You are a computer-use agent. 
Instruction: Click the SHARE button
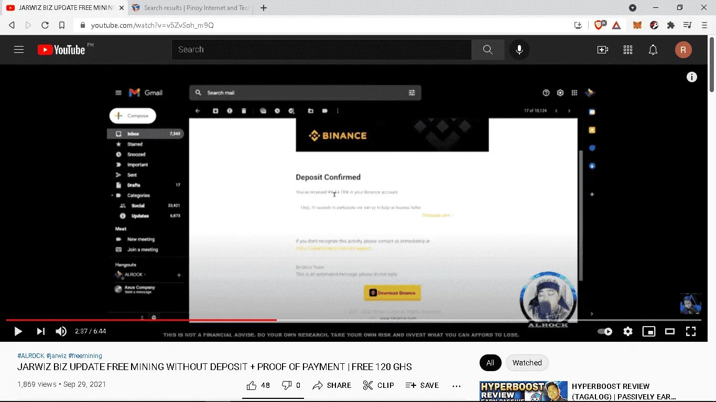(x=332, y=385)
